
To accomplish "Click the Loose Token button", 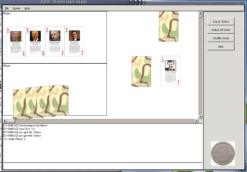I will [x=221, y=21].
